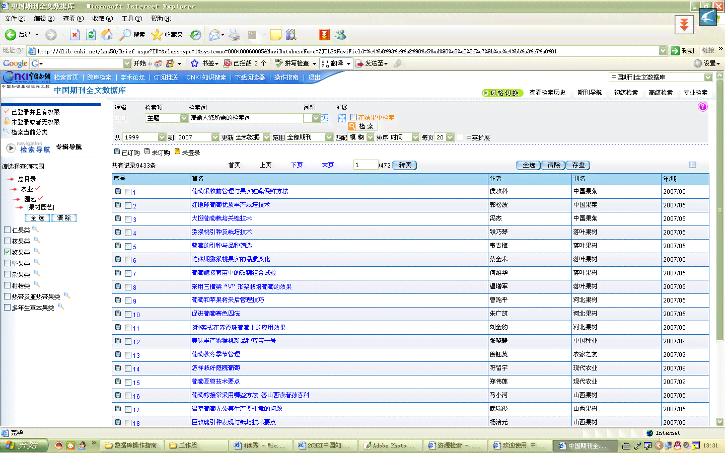Click the red download arrow toolbar icon
This screenshot has width=725, height=453.
click(x=324, y=35)
